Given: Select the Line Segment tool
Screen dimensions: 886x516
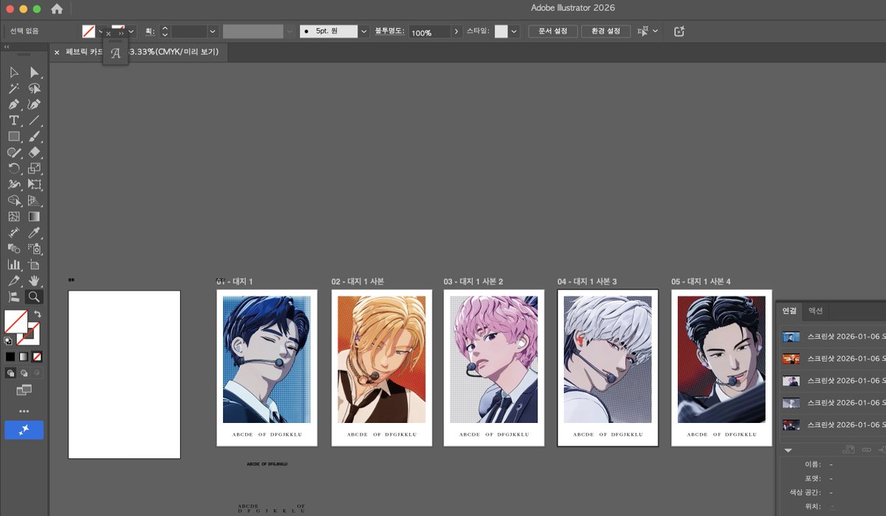Looking at the screenshot, I should point(34,120).
